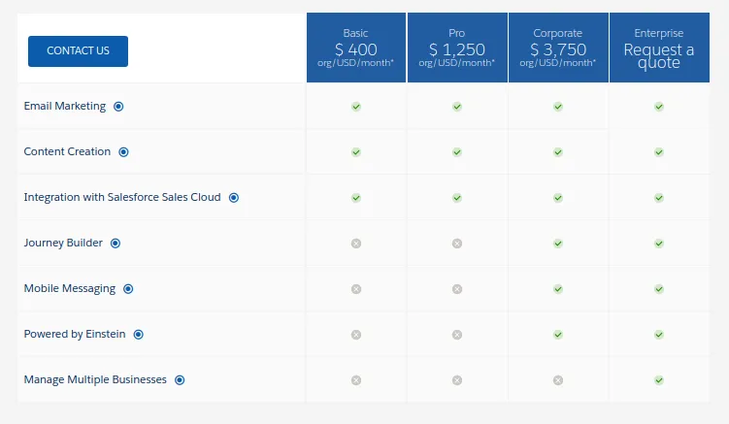Click Integration with Salesforce Sales Cloud label
The width and height of the screenshot is (729, 424).
click(x=122, y=198)
